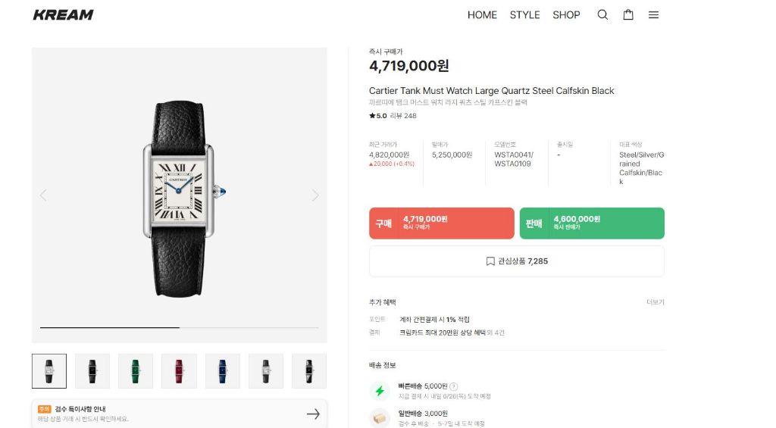Click red 구매 4,719,000원 button
Image resolution: width=776 pixels, height=428 pixels.
tap(442, 223)
